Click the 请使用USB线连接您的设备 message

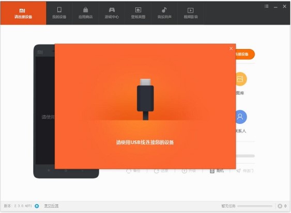(x=145, y=142)
